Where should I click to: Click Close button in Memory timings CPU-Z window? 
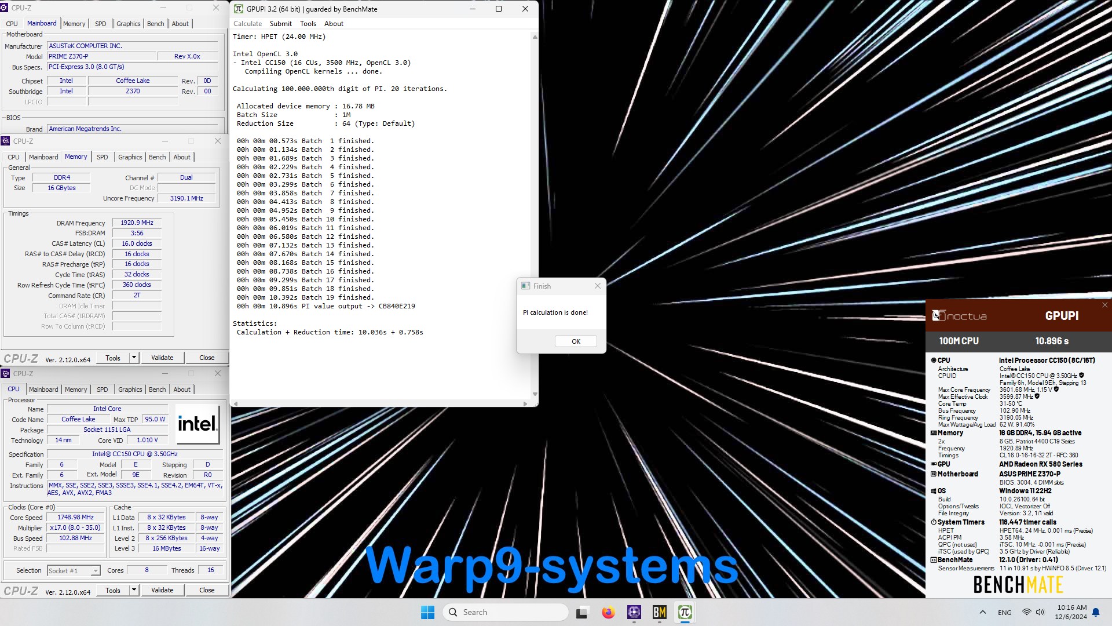click(x=207, y=358)
